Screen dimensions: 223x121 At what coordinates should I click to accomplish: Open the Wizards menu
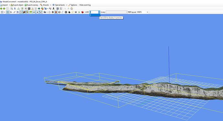(x=45, y=5)
